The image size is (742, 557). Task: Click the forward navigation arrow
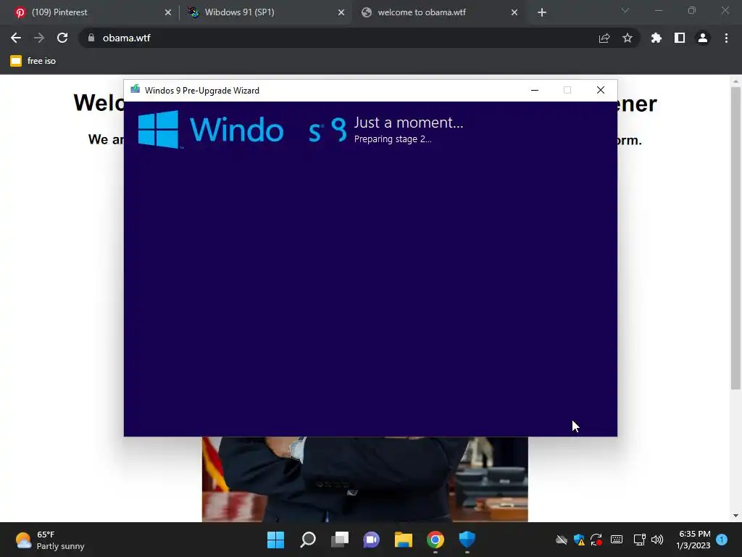tap(39, 38)
